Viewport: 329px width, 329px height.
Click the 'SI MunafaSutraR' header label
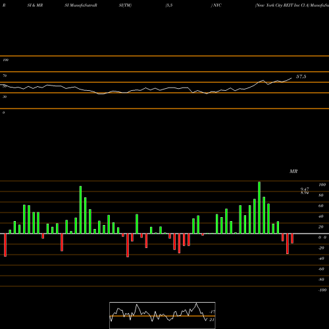click(81, 5)
